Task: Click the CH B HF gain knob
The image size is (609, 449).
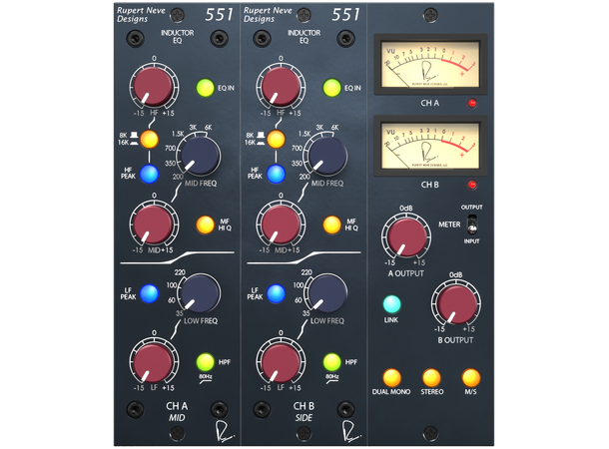Action: click(x=280, y=87)
